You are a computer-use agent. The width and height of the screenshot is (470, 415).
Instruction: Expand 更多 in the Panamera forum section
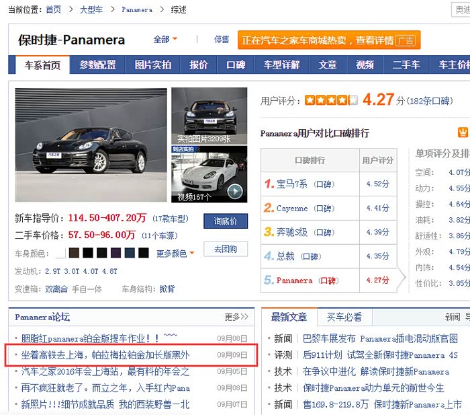click(x=236, y=317)
